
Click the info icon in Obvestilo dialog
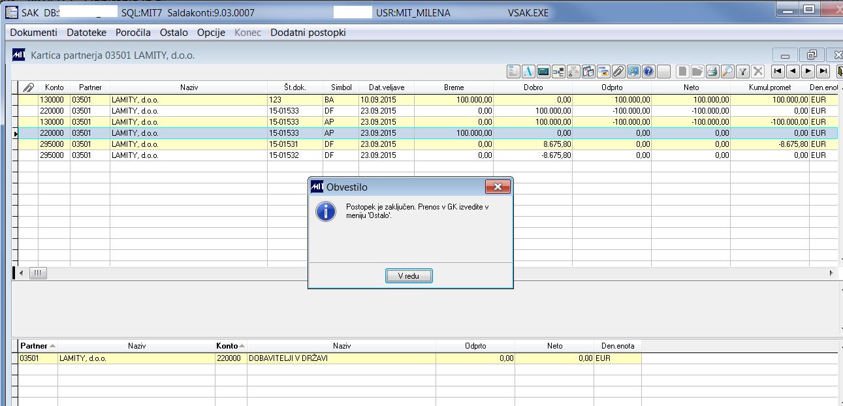[325, 211]
